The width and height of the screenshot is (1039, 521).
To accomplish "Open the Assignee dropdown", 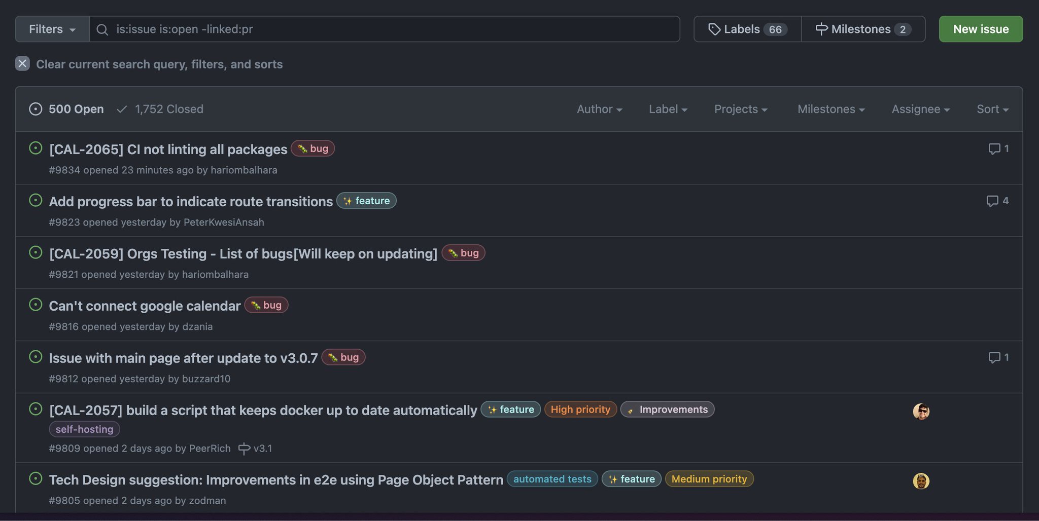I will tap(920, 109).
